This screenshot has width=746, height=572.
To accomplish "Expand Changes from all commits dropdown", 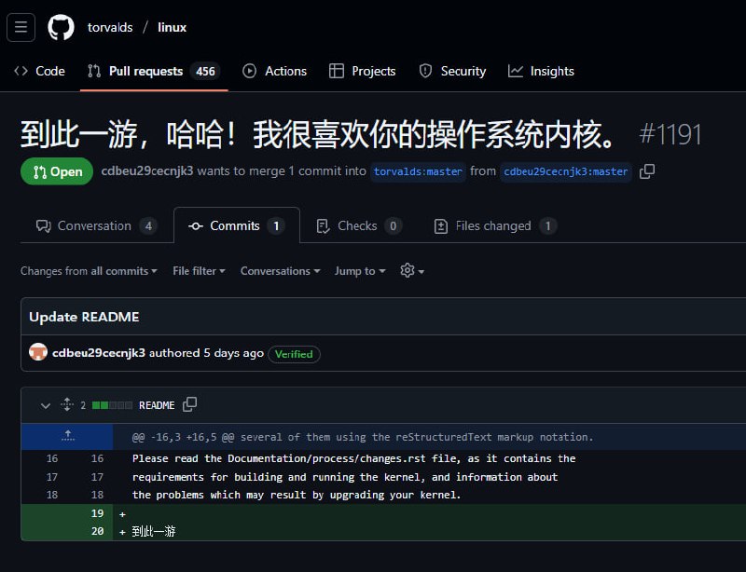I will tap(89, 271).
